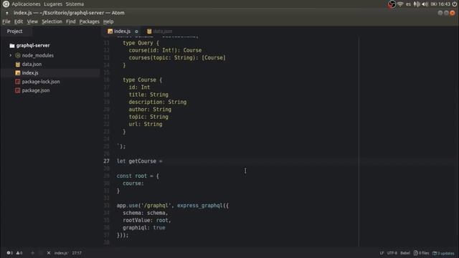Click the app.use('/graphql' code line
This screenshot has height=258, width=459.
click(x=172, y=206)
